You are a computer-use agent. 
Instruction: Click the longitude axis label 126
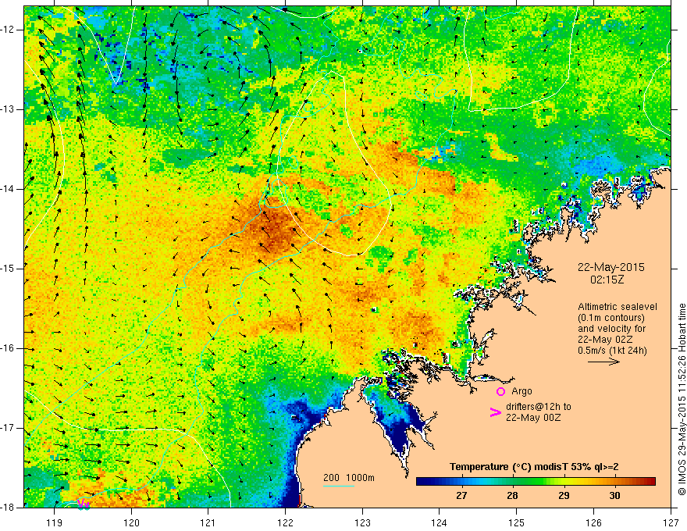pyautogui.click(x=593, y=522)
